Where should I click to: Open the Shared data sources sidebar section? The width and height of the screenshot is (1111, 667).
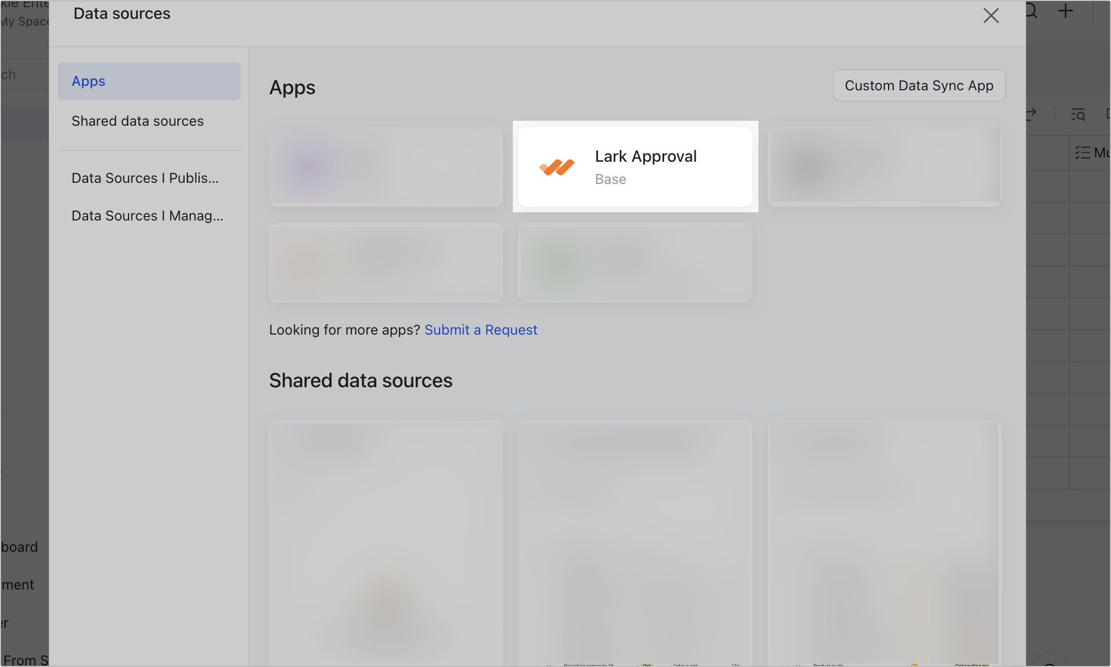137,121
